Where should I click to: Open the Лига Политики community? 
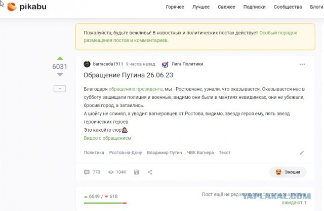coord(187,64)
